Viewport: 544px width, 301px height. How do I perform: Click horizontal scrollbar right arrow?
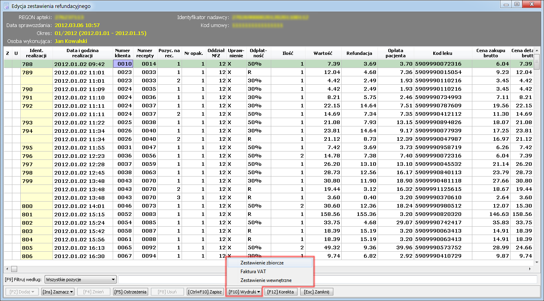coord(530,269)
